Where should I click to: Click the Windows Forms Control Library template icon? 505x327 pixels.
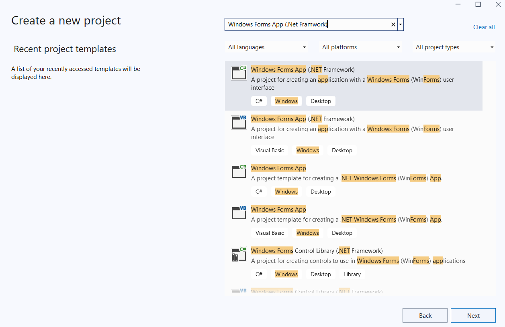(x=239, y=254)
